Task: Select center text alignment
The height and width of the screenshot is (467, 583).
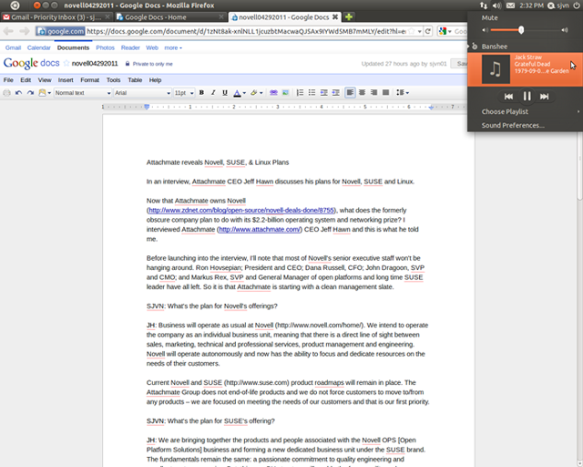Action: 362,92
